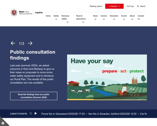This screenshot has width=157, height=126.
Task: Open the Contact us nav item
Action: coord(141,17)
